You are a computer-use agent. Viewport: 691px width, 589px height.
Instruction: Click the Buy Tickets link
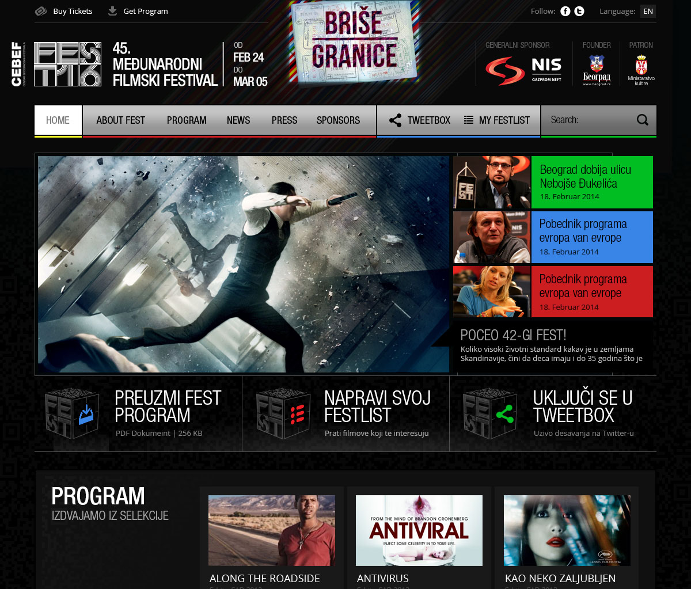click(73, 11)
